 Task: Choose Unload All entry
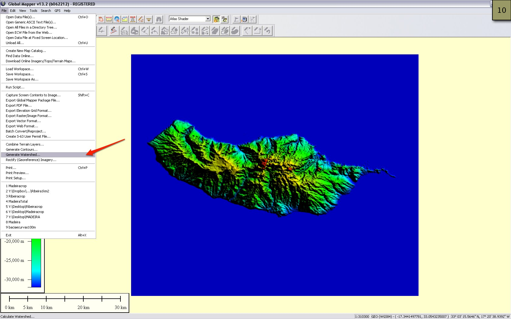[x=48, y=43]
